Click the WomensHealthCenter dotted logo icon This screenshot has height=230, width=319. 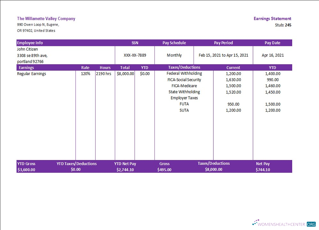pos(256,222)
